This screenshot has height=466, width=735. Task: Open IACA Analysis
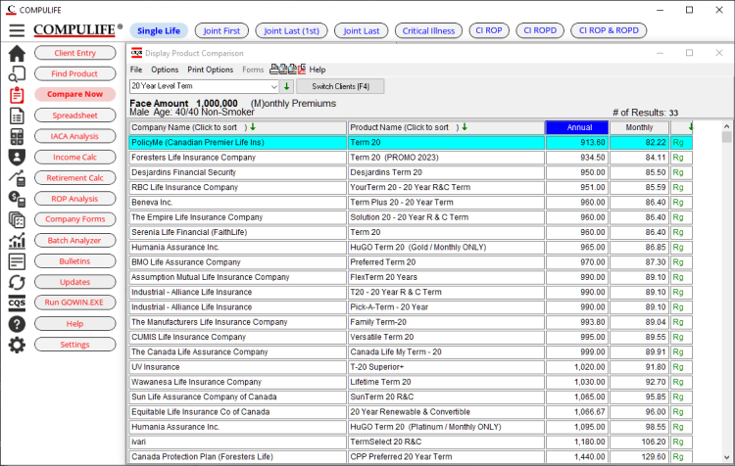75,136
